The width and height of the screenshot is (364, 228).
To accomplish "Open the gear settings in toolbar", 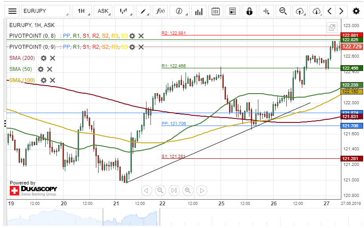I will [x=356, y=11].
